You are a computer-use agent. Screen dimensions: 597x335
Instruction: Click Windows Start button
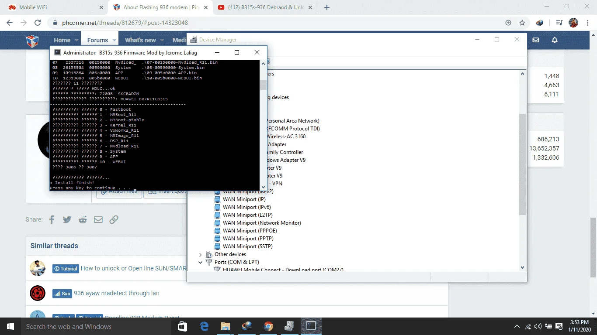click(10, 326)
